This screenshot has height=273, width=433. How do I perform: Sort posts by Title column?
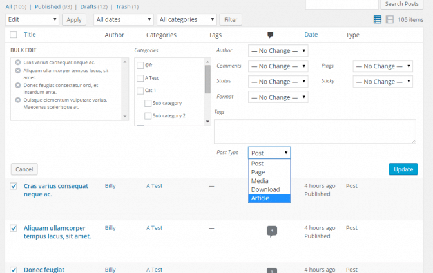[30, 35]
